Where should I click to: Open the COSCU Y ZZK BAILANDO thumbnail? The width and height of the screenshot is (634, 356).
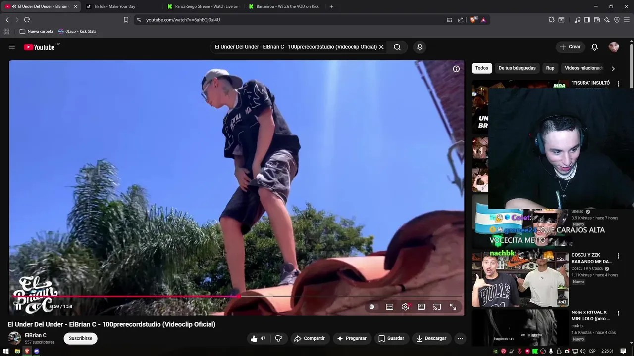[520, 279]
